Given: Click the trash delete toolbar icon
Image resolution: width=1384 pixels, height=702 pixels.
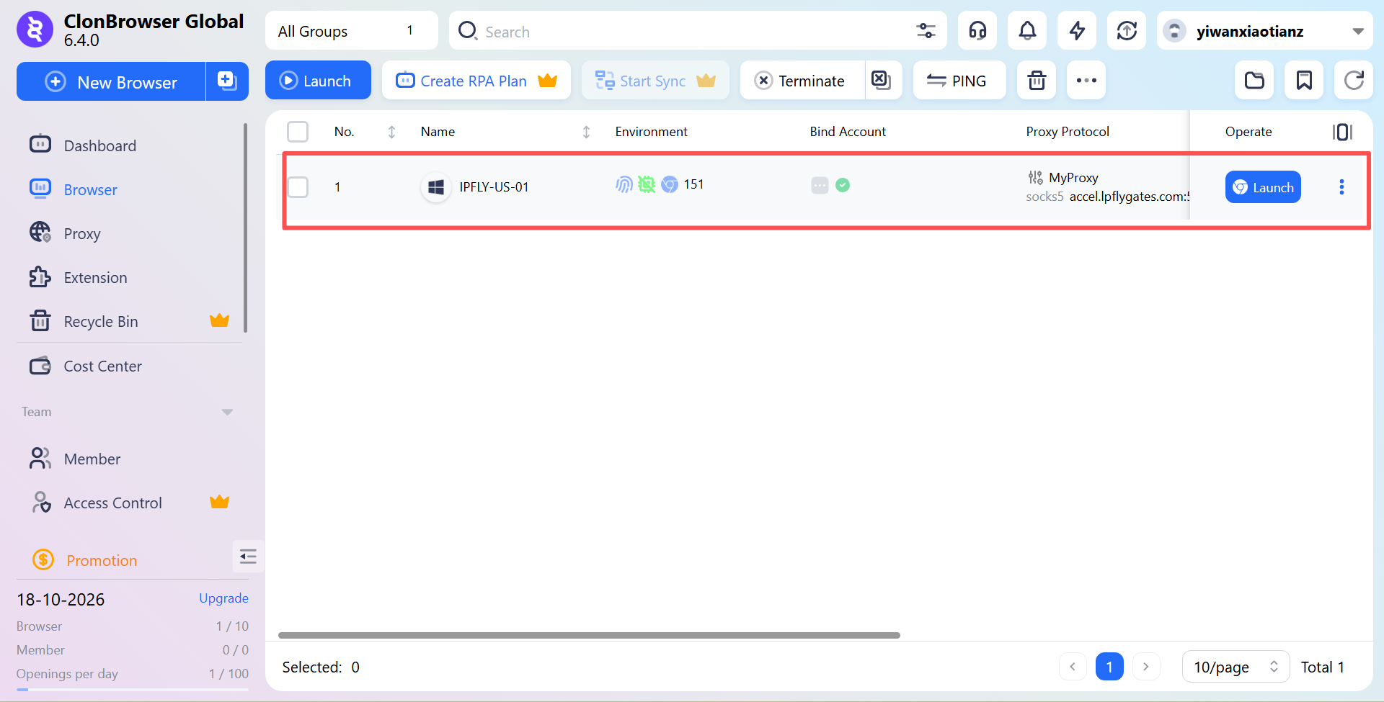Looking at the screenshot, I should (x=1037, y=80).
